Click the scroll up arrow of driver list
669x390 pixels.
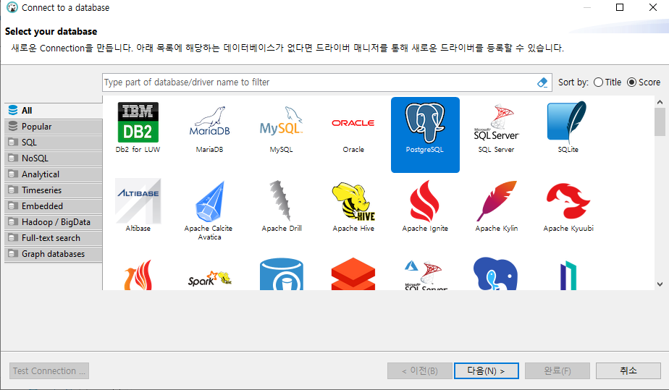click(x=660, y=102)
